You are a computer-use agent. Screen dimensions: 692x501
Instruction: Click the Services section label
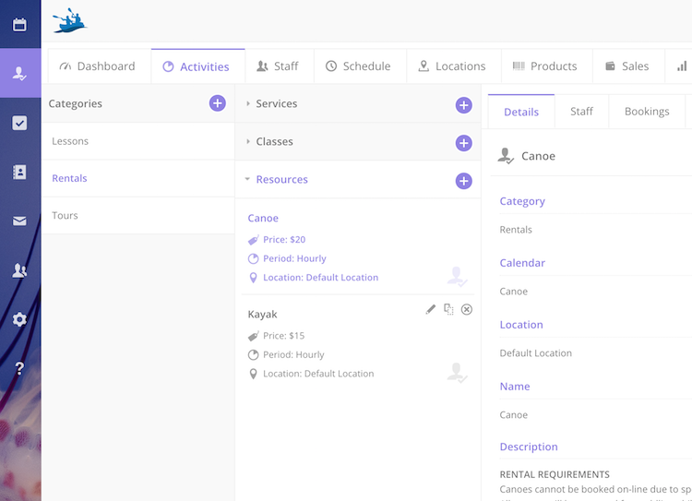277,103
